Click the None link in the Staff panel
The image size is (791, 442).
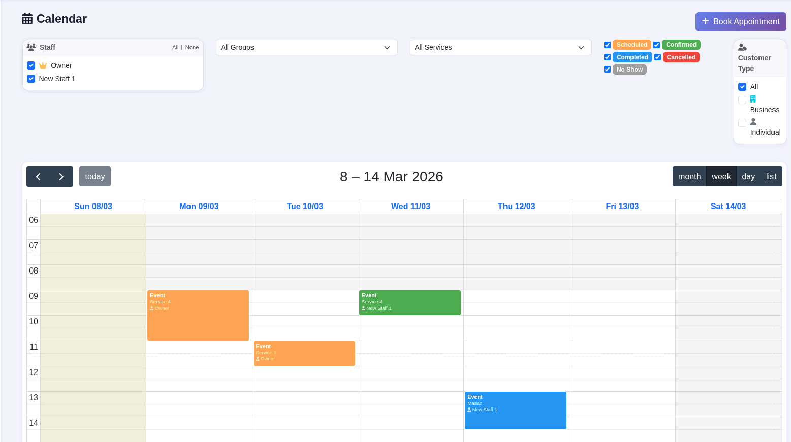click(192, 47)
